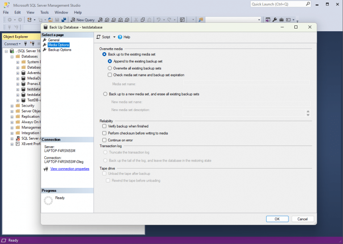Switch to the Backup Options page
The height and width of the screenshot is (244, 343).
pyautogui.click(x=60, y=50)
